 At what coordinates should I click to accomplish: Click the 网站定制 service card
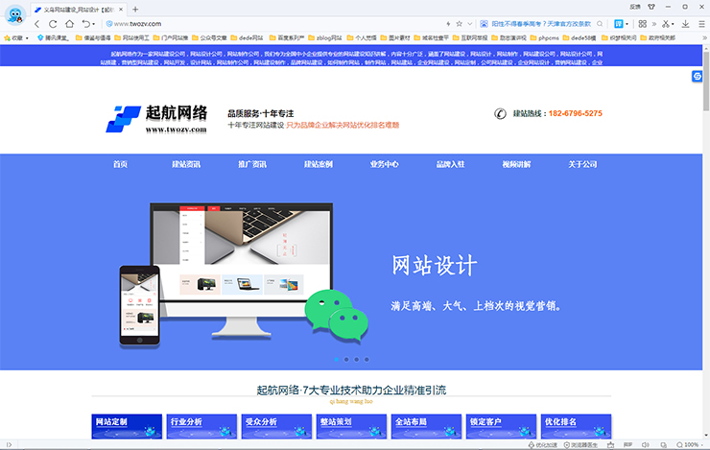tap(127, 426)
